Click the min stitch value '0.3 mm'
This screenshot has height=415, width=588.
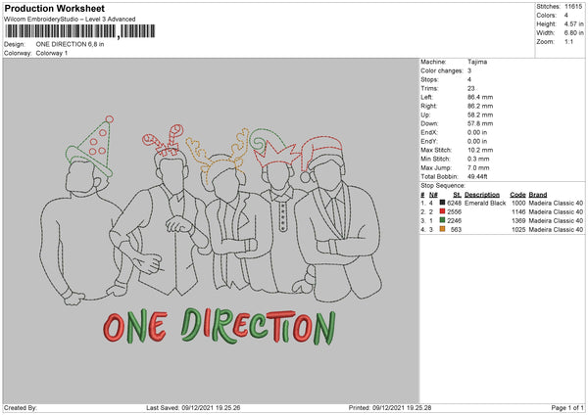point(478,160)
